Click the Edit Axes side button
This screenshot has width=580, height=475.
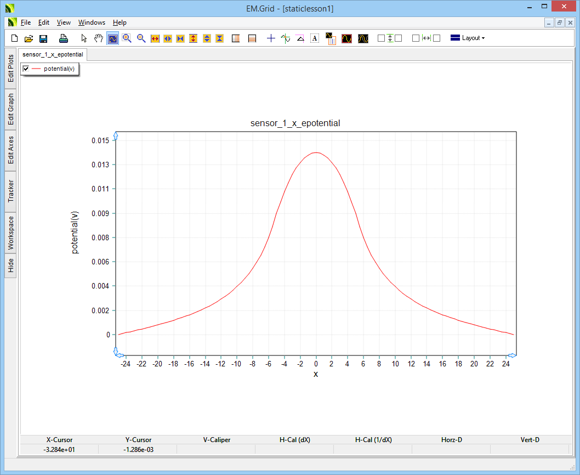[11, 150]
